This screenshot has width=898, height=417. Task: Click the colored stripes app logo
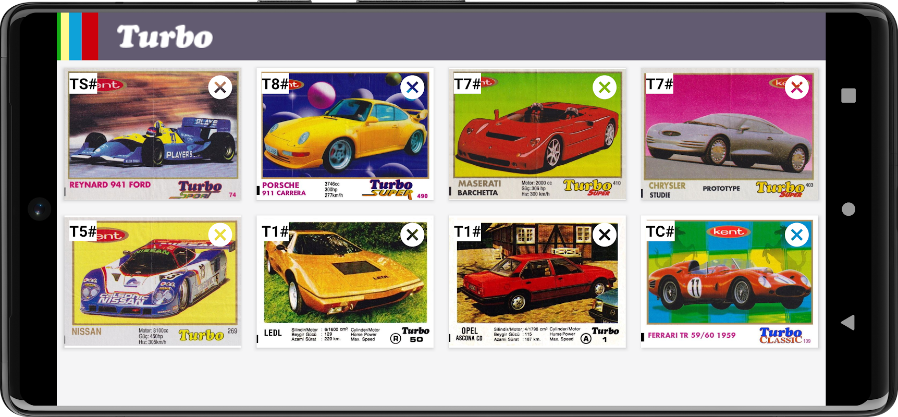(x=78, y=36)
